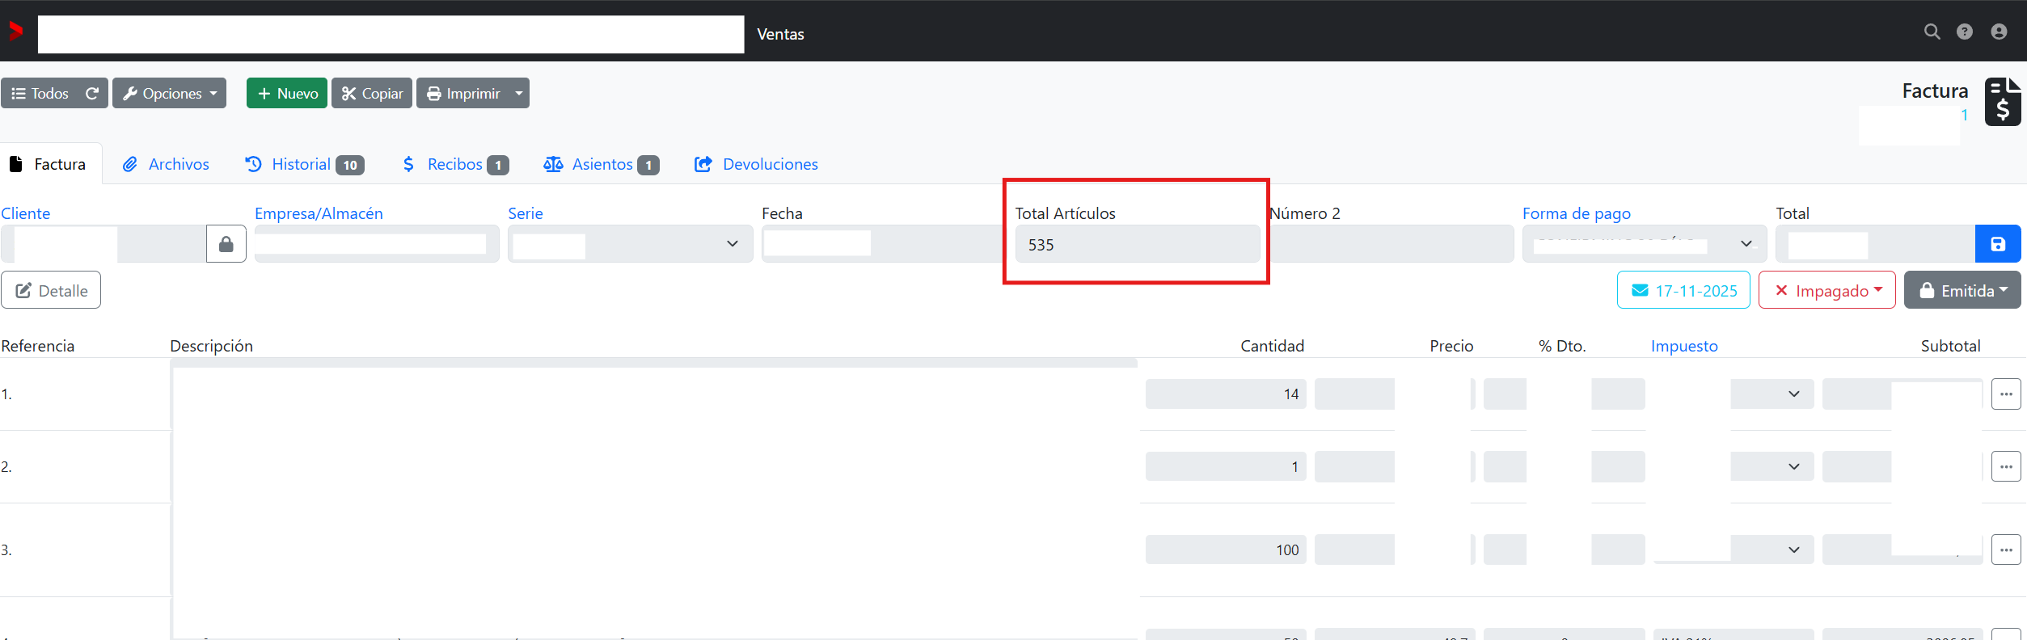Switch to the Historial tab

coord(304,165)
